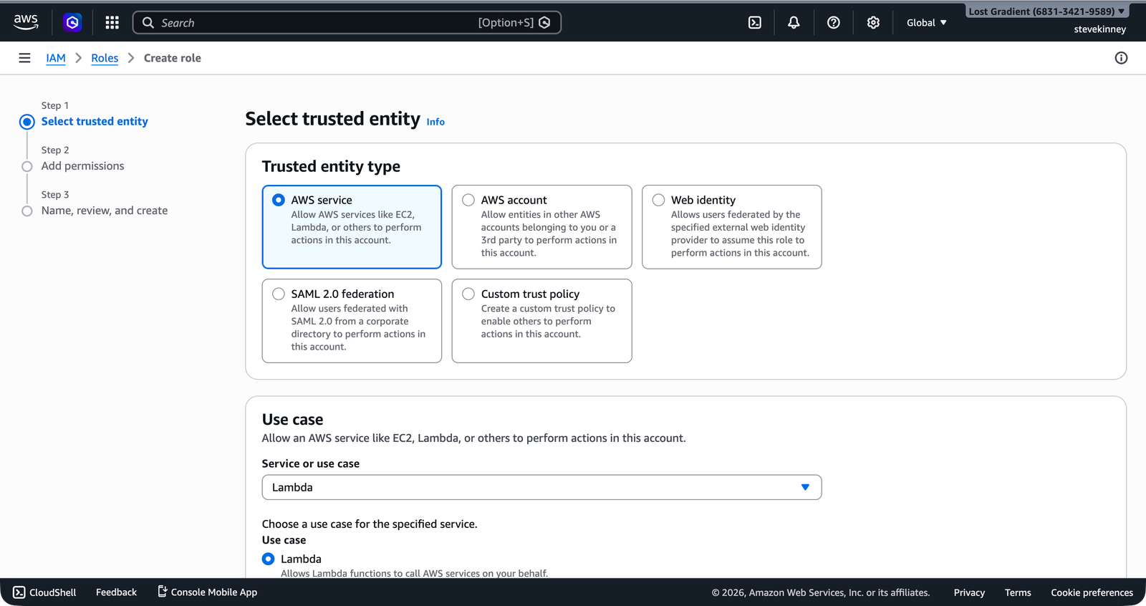Open the Privacy link
This screenshot has width=1146, height=606.
pos(969,592)
